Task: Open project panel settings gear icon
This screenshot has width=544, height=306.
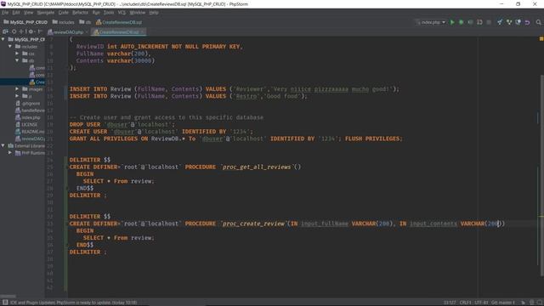Action: (x=31, y=31)
